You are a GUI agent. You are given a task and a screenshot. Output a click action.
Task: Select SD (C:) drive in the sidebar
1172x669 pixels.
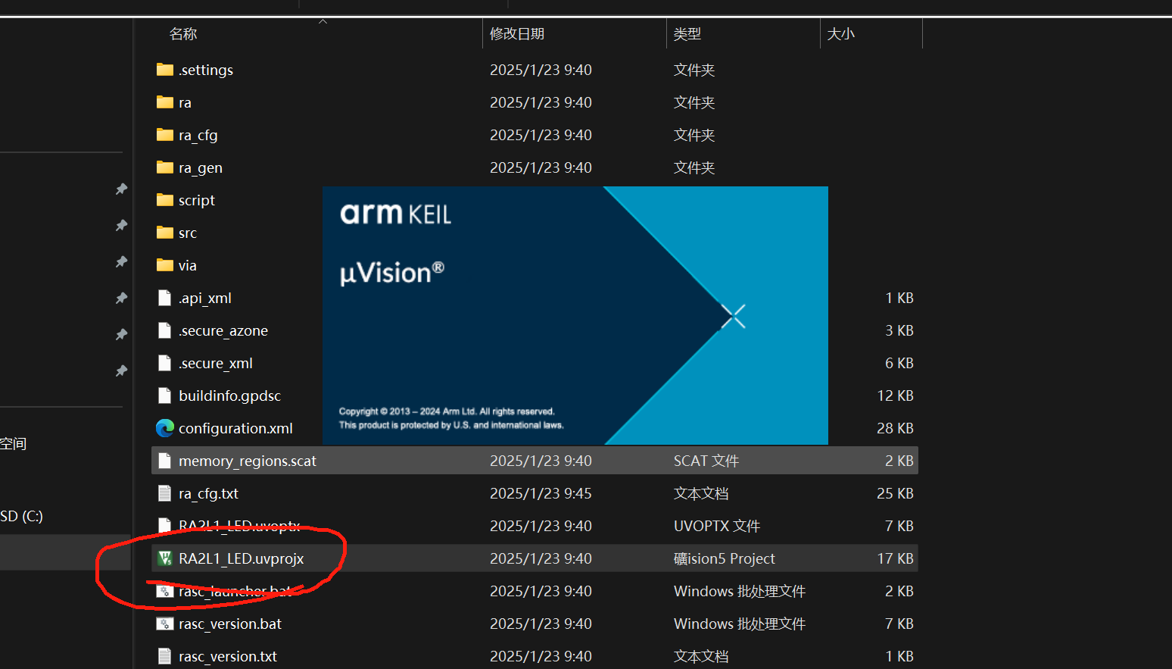[21, 516]
